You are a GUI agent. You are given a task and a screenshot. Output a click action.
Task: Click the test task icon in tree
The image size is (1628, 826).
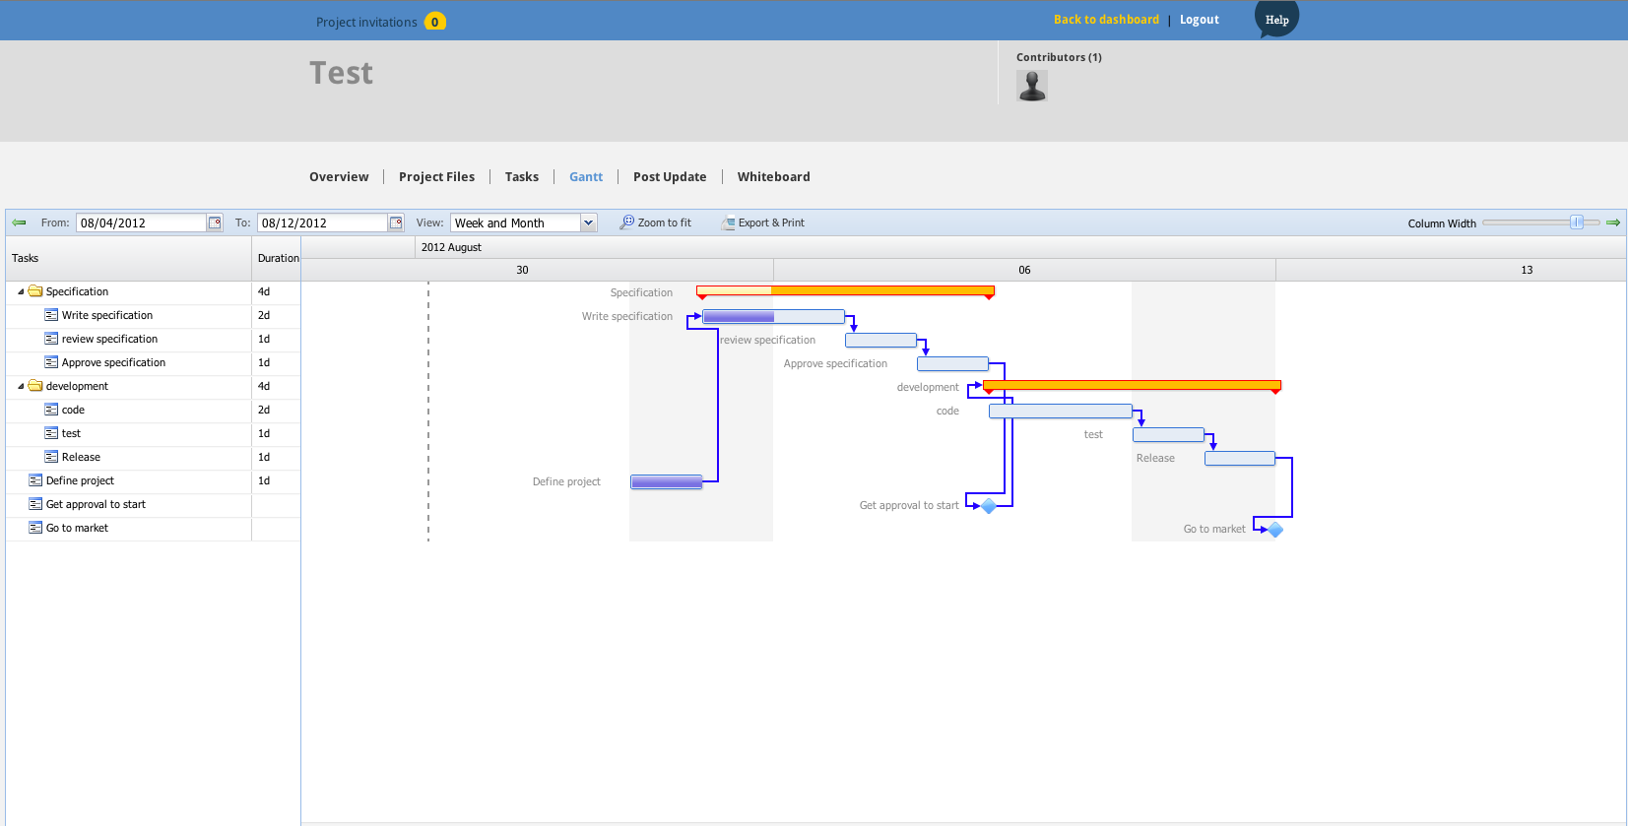[x=51, y=433]
